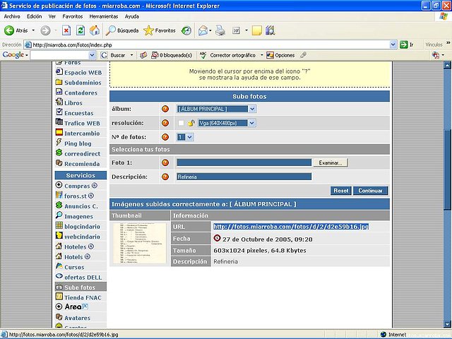Print the page with the printer icon
Image resolution: width=452 pixels, height=339 pixels.
[220, 30]
